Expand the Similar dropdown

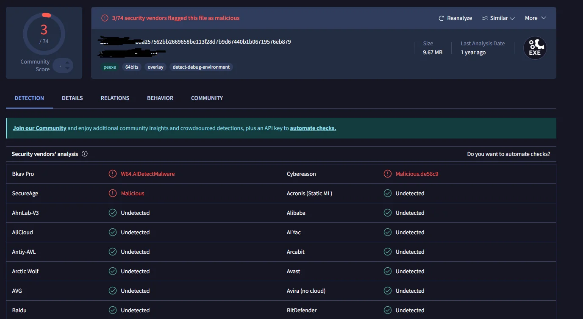498,18
